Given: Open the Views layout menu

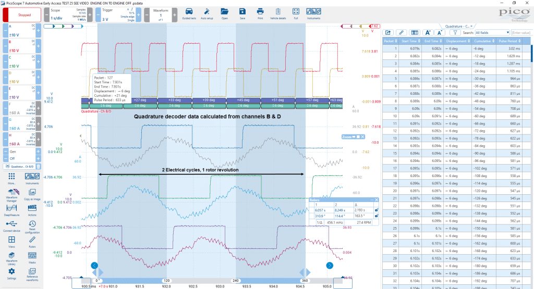Looking at the screenshot, I should point(11,242).
